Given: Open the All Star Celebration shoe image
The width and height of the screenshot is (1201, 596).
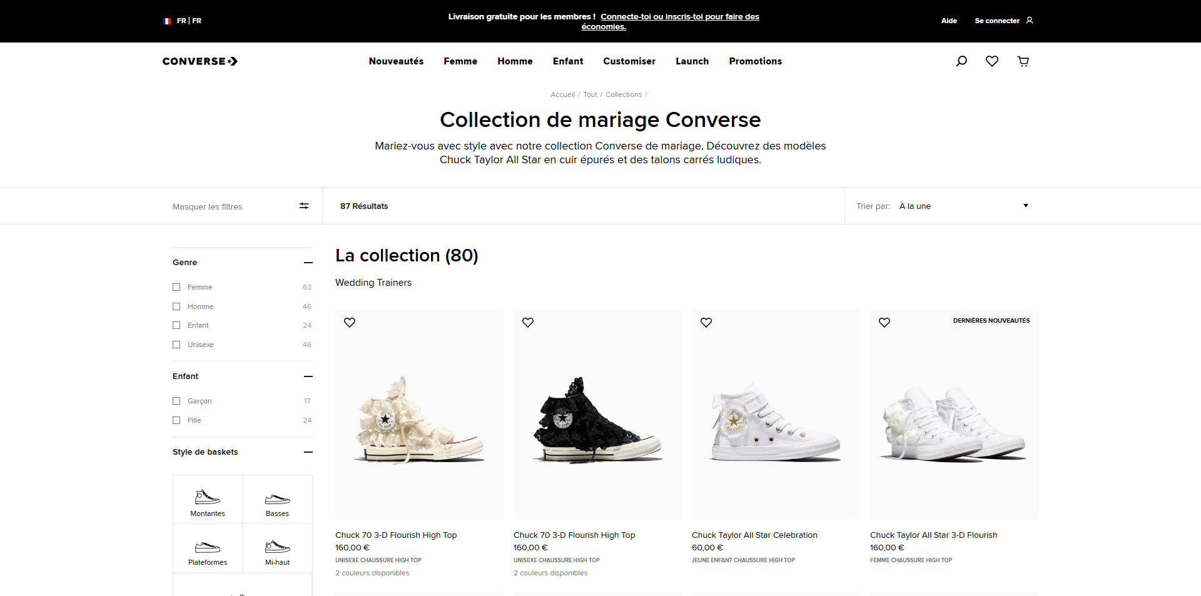Looking at the screenshot, I should pyautogui.click(x=776, y=414).
